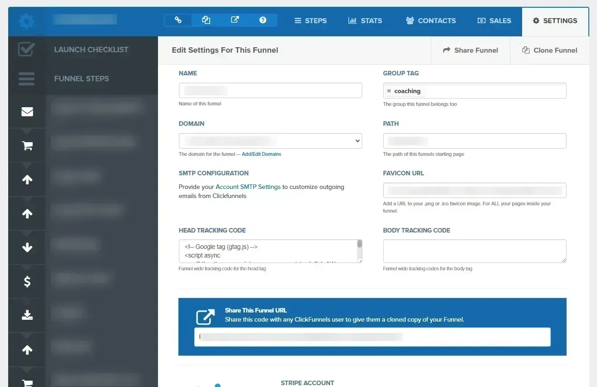Open the Domain dropdown

[x=271, y=141]
